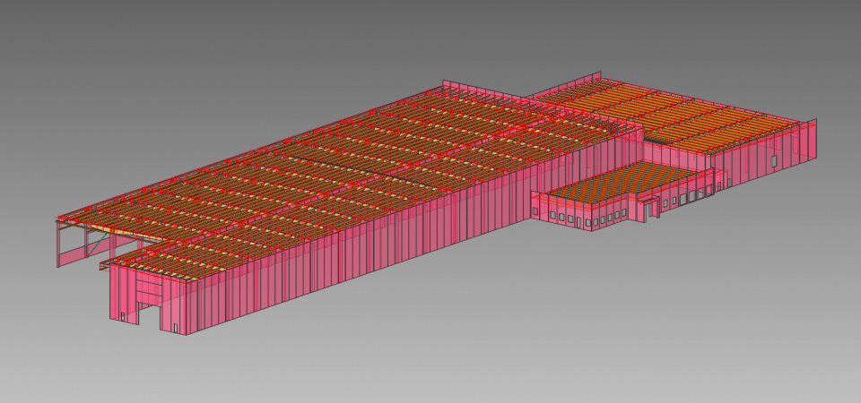Click the far-left column of the open canopy

[58, 244]
